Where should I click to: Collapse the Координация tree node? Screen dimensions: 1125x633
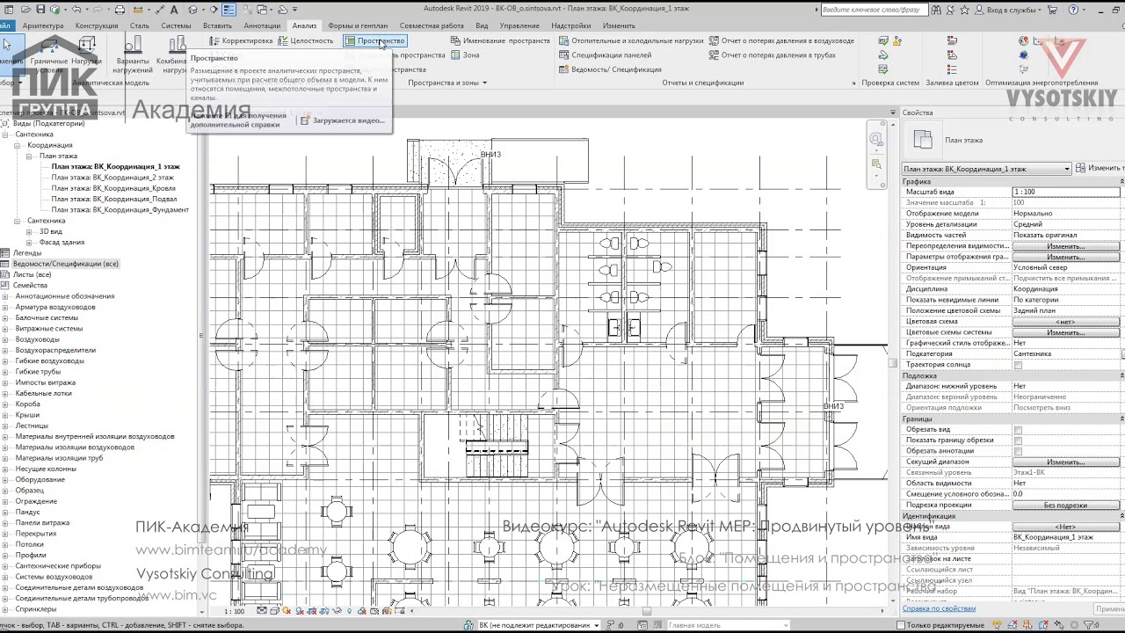(18, 145)
